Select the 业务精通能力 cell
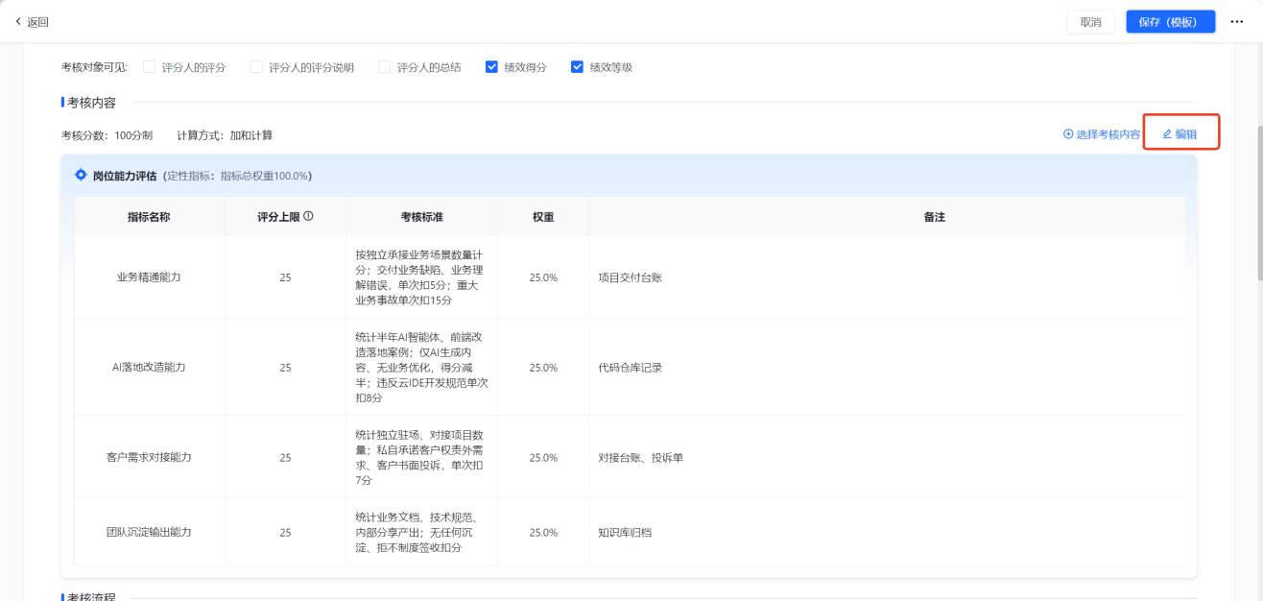This screenshot has height=601, width=1263. [x=149, y=277]
